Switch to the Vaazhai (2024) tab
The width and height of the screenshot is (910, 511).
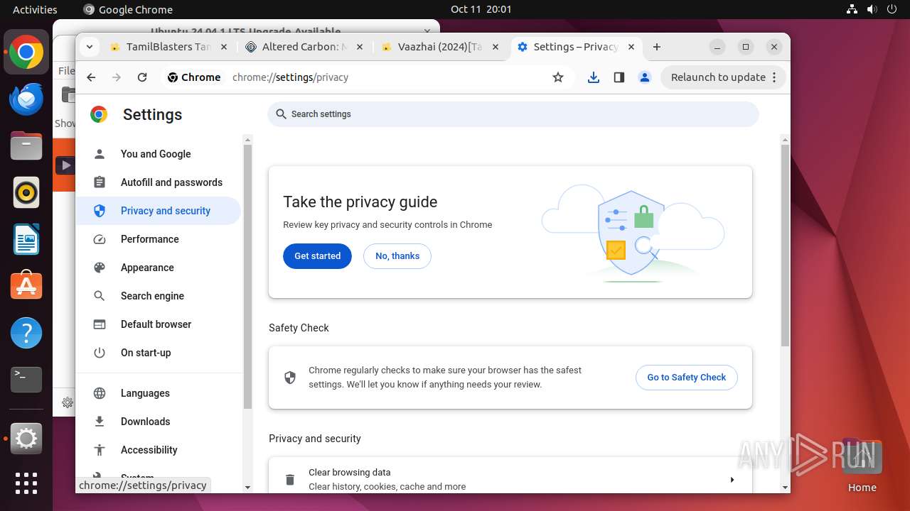[440, 47]
